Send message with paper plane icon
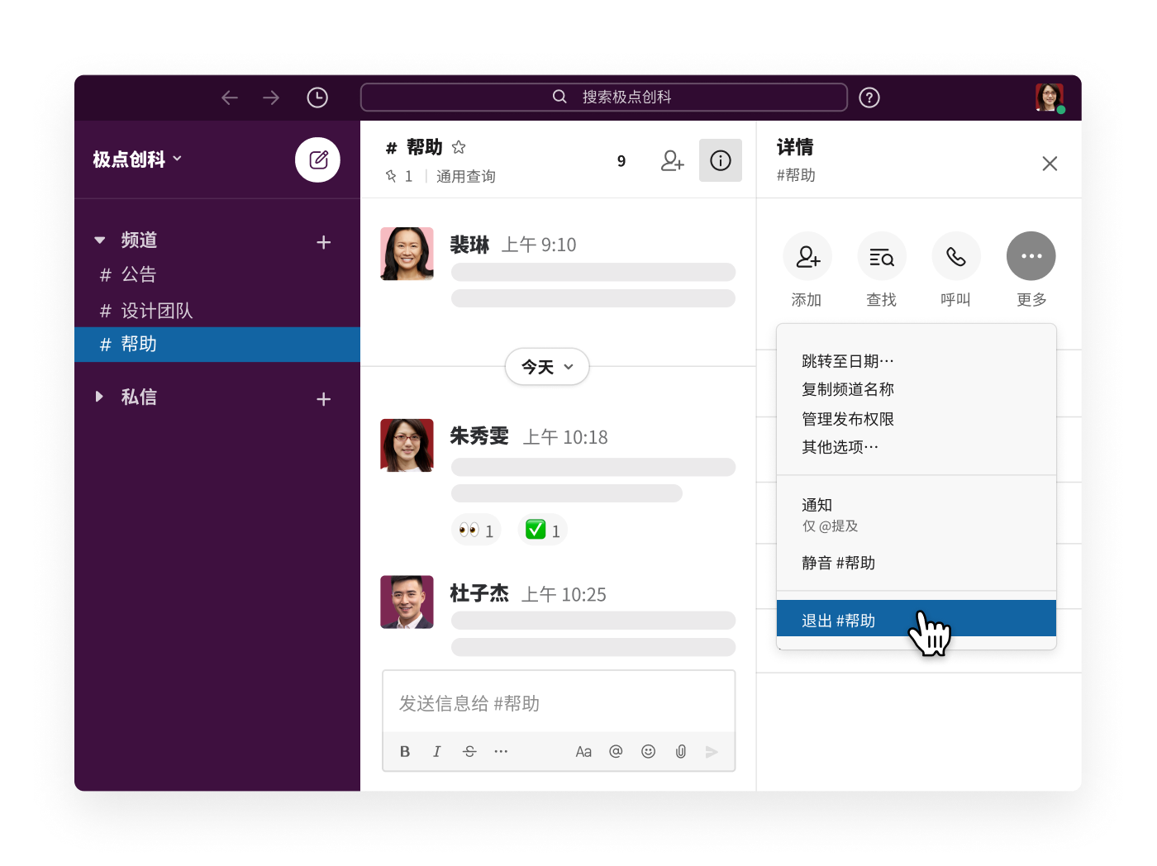The height and width of the screenshot is (866, 1157). tap(712, 751)
